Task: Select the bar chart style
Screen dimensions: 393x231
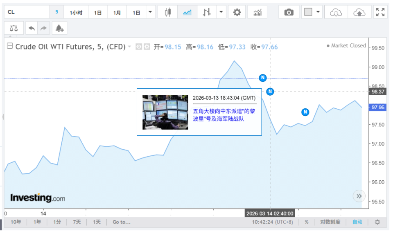Action: click(207, 12)
